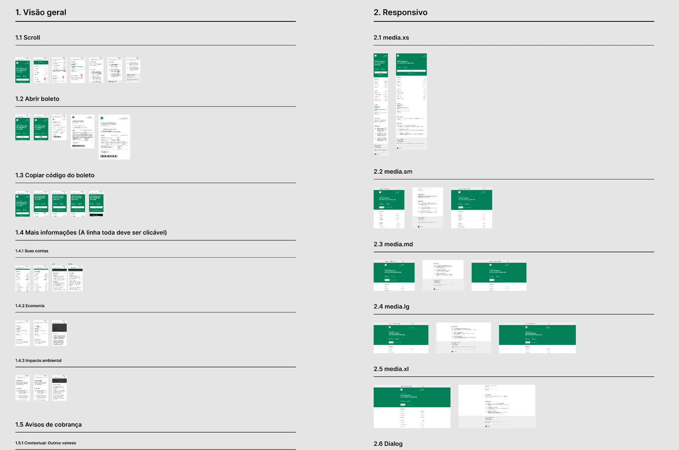Select heading '1.3 Copiar código do boleto'
This screenshot has height=450, width=679.
[x=55, y=175]
